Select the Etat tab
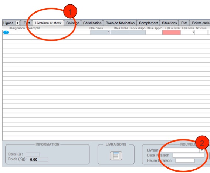The height and width of the screenshot is (173, 210). click(184, 23)
